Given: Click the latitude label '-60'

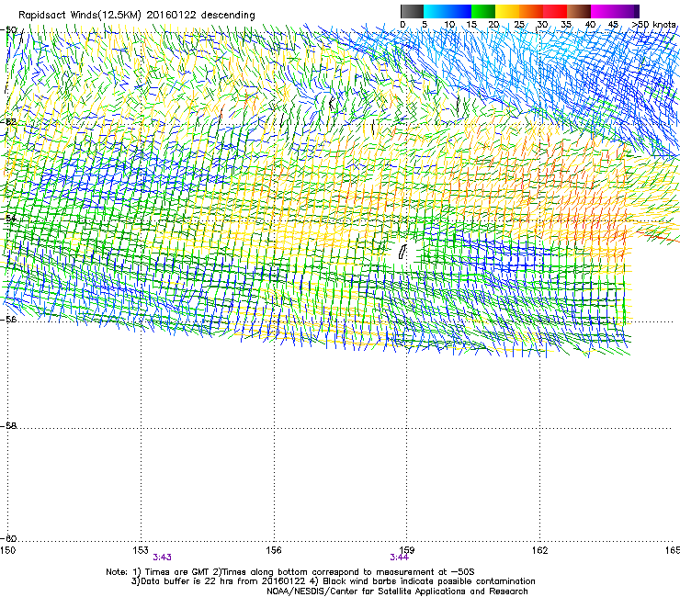Looking at the screenshot, I should point(8,538).
